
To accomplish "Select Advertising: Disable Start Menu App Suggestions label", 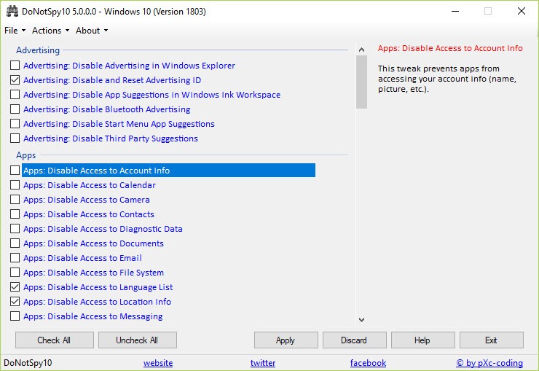I will point(119,123).
